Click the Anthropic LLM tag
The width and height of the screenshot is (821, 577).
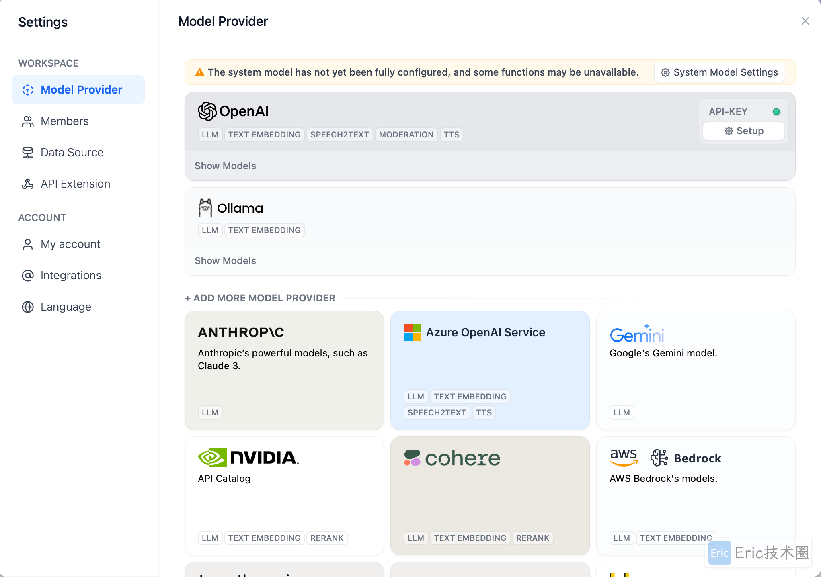tap(210, 413)
